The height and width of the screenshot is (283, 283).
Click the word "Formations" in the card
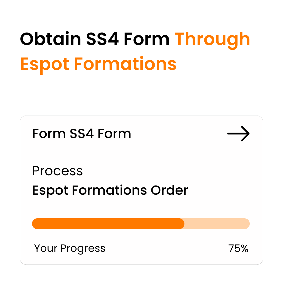[109, 190]
